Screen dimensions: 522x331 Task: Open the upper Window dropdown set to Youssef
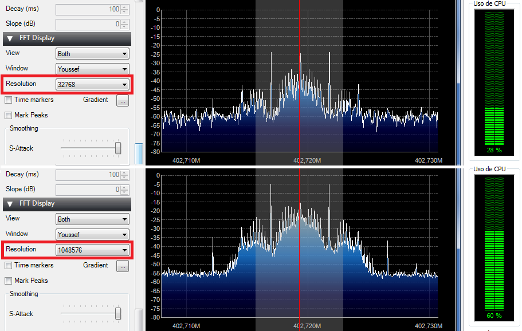click(92, 69)
